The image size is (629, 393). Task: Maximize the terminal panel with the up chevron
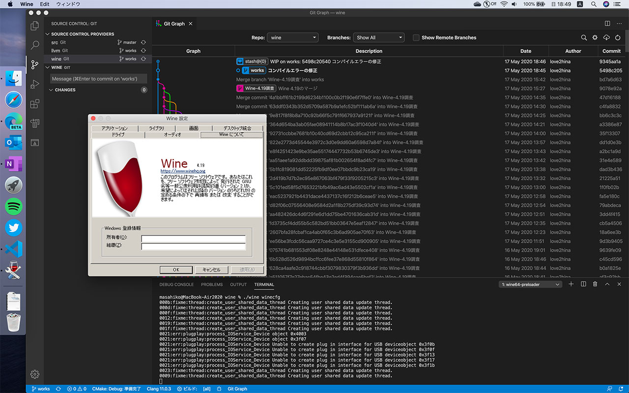point(607,284)
